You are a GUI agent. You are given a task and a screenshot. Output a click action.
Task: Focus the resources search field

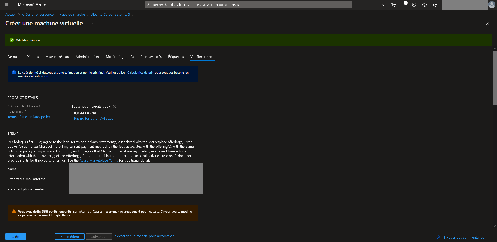[249, 5]
